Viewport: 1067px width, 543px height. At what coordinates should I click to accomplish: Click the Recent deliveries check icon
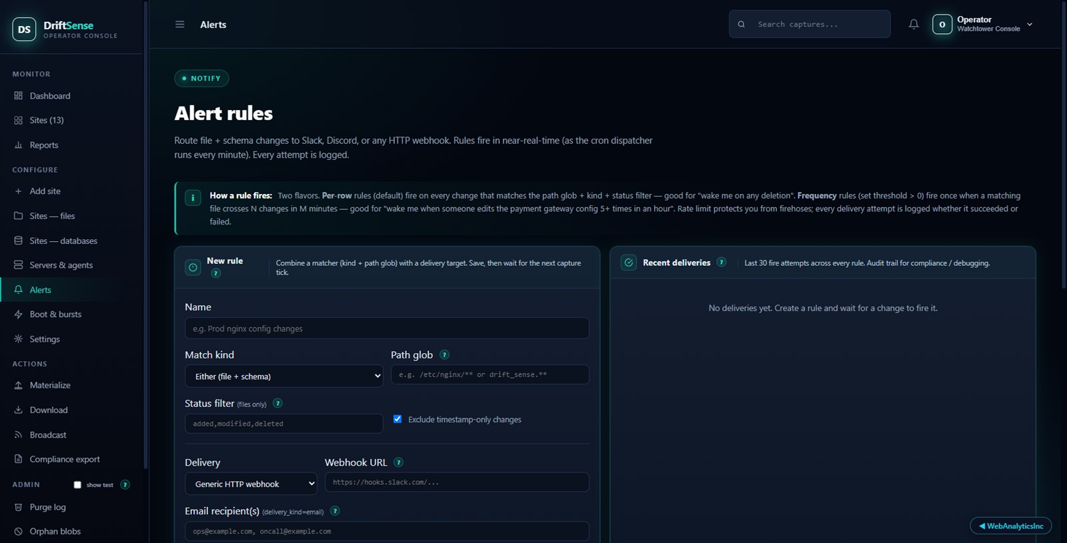(x=629, y=263)
